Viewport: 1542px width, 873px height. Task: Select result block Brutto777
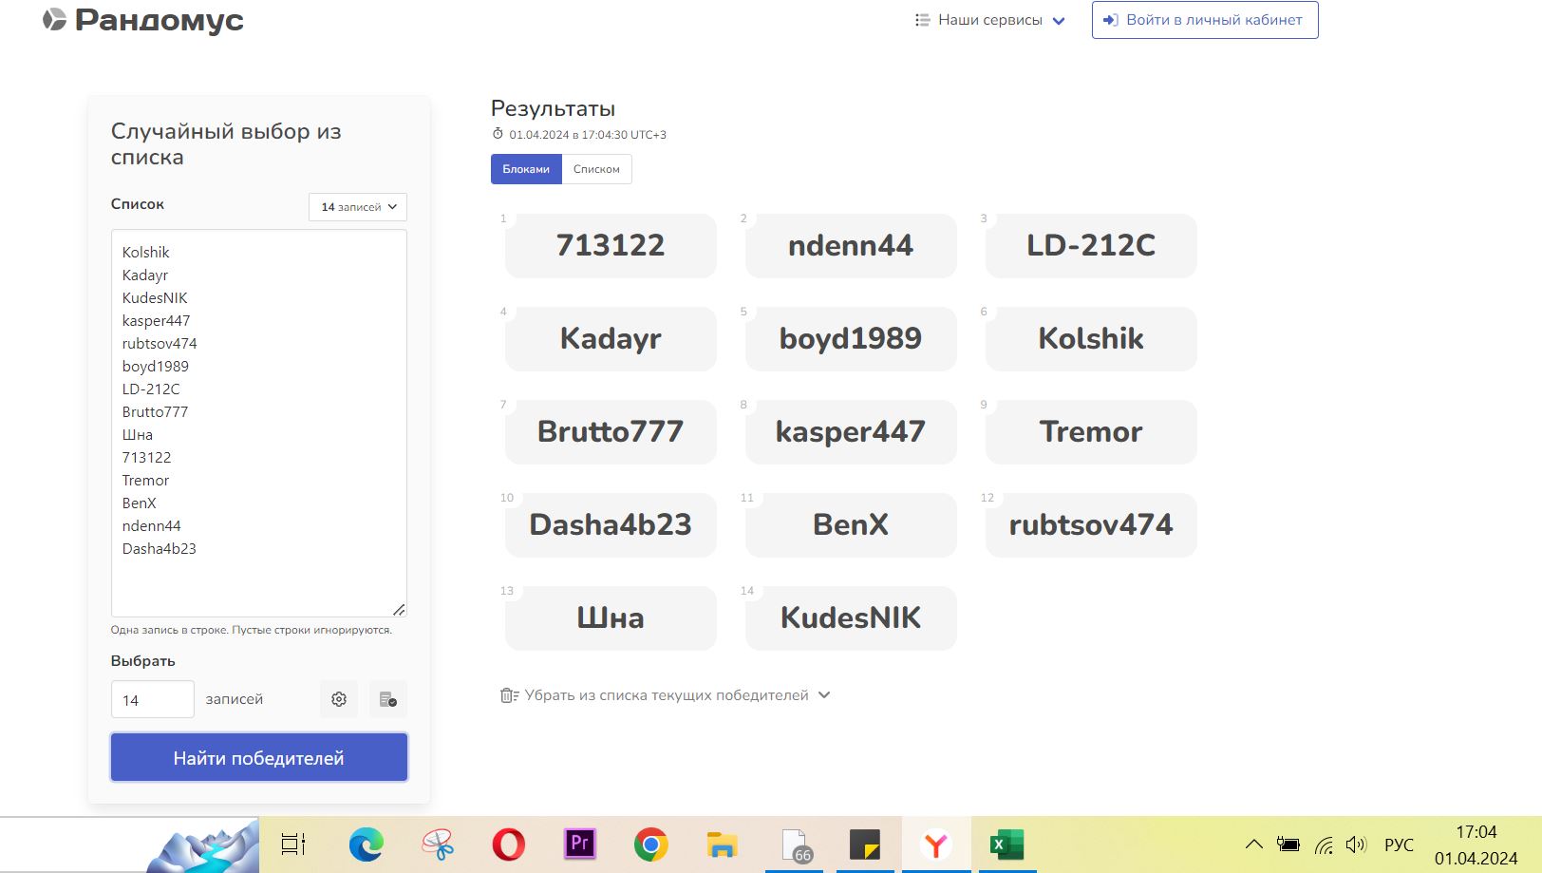point(611,432)
